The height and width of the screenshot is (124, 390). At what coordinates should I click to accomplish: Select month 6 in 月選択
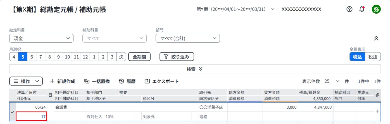click(x=32, y=57)
